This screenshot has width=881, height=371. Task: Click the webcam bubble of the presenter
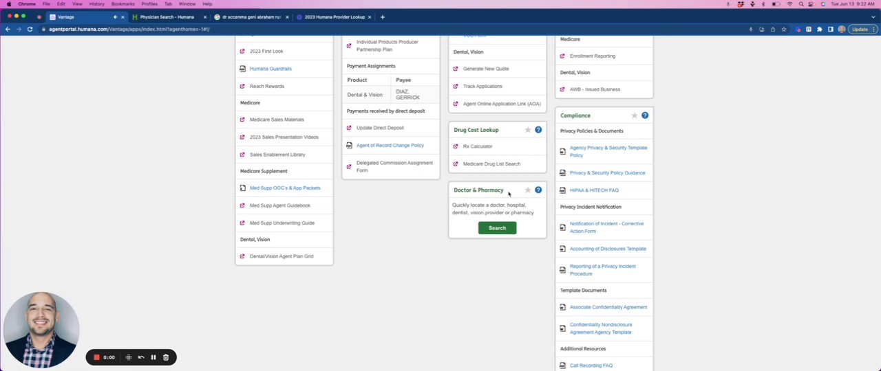click(41, 329)
